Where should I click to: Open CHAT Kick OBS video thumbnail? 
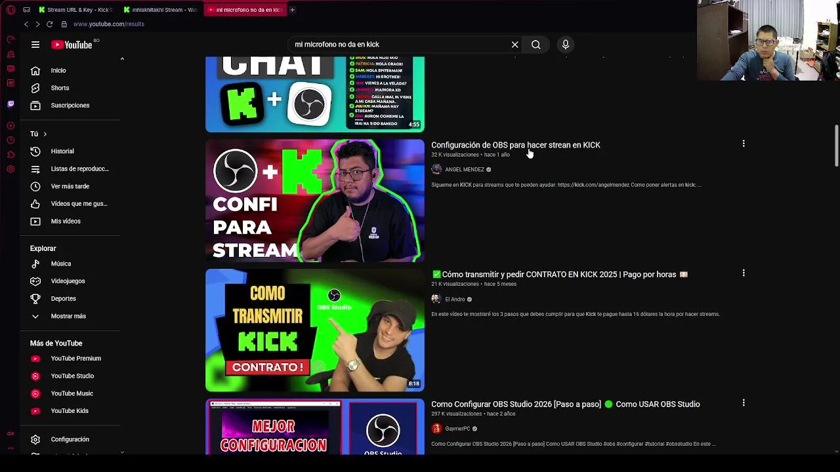pos(315,94)
